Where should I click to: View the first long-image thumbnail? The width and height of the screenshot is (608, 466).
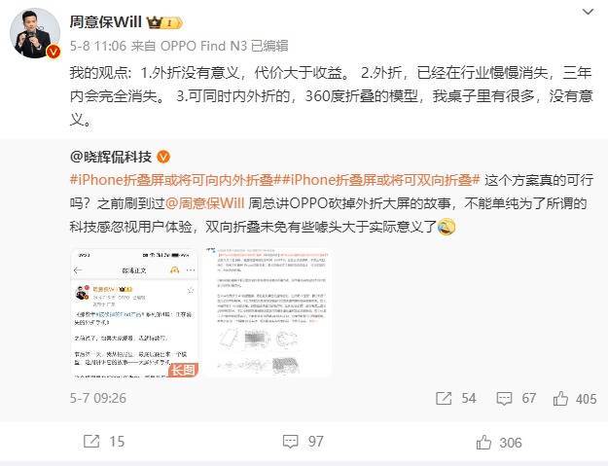click(x=134, y=312)
